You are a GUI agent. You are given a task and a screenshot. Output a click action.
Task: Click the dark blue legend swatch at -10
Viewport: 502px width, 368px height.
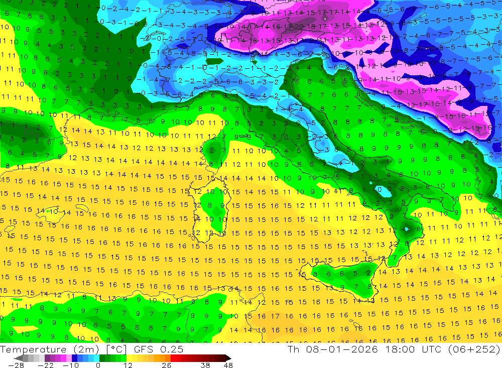75,358
